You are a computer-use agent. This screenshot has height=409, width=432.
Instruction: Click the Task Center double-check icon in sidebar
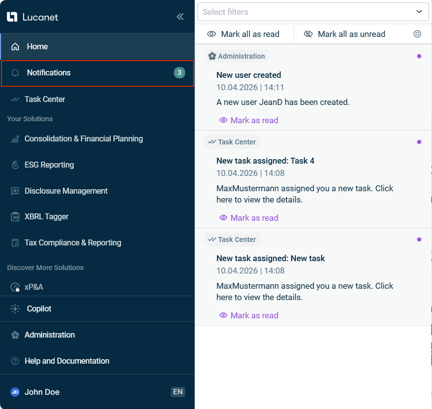[15, 99]
